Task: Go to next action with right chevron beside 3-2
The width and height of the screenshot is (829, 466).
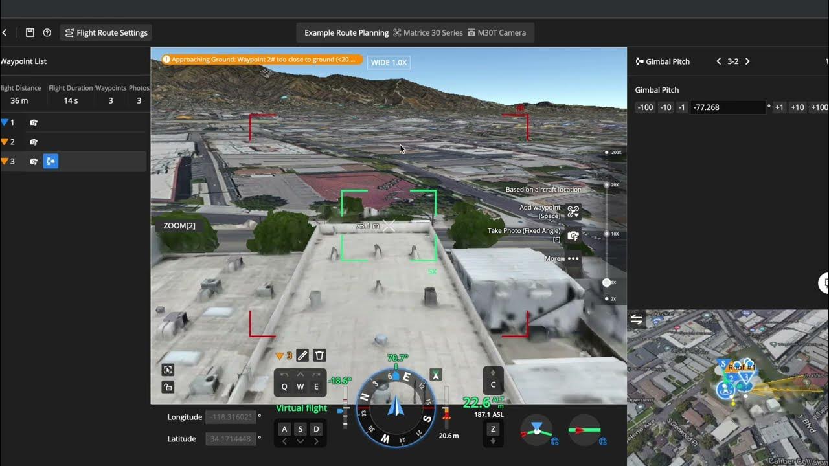Action: tap(747, 61)
